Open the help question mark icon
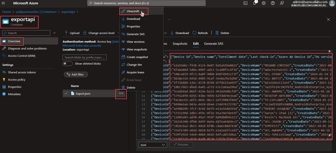The height and width of the screenshot is (153, 336). (x=272, y=3)
